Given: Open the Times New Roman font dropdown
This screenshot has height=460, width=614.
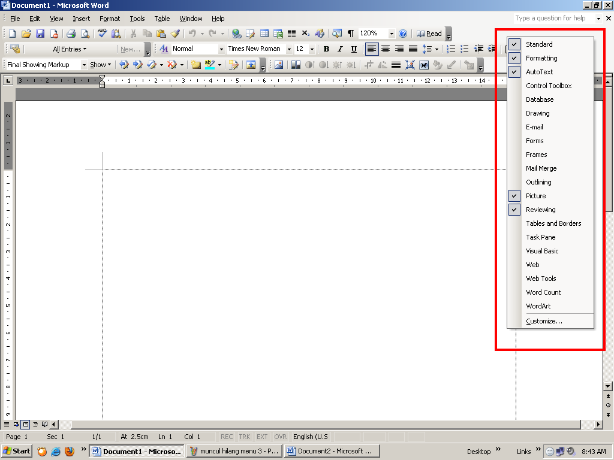Looking at the screenshot, I should tap(289, 49).
